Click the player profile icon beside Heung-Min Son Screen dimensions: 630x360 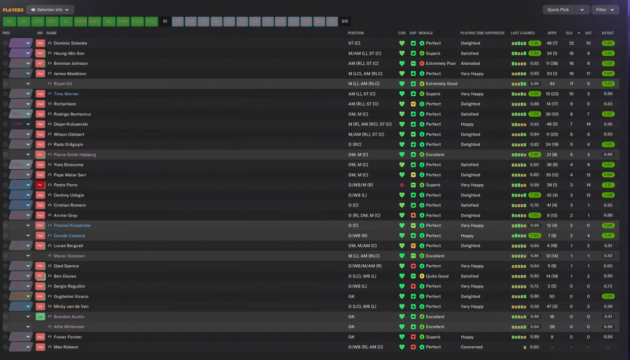pos(50,54)
